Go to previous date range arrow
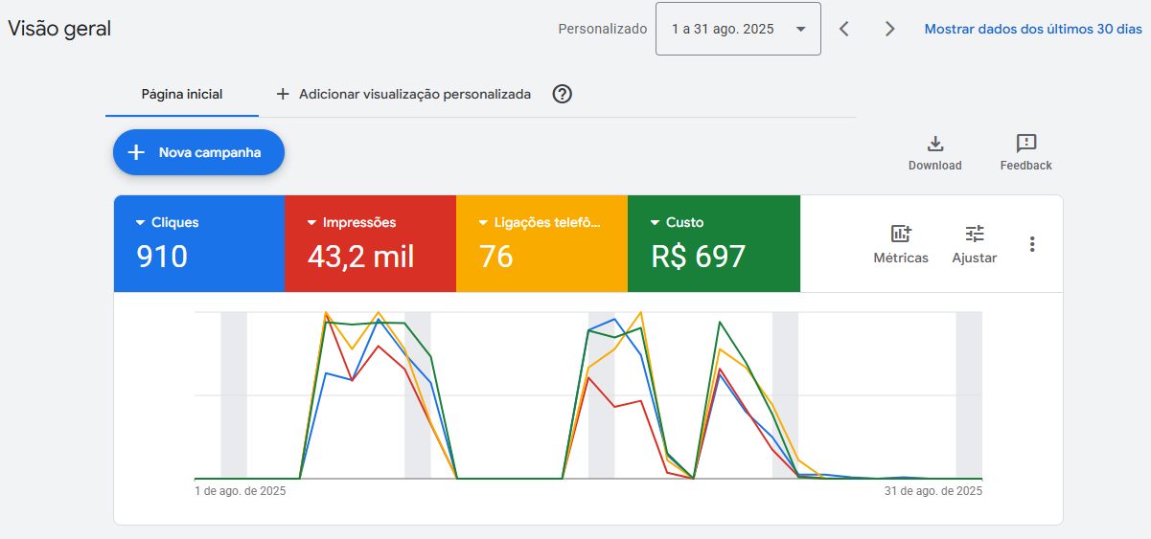The image size is (1151, 539). [x=844, y=29]
